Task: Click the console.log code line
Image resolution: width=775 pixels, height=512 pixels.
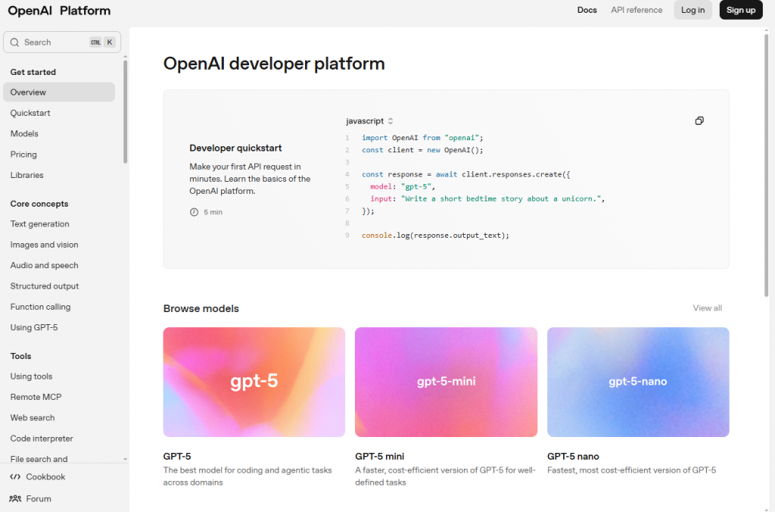Action: tap(435, 236)
